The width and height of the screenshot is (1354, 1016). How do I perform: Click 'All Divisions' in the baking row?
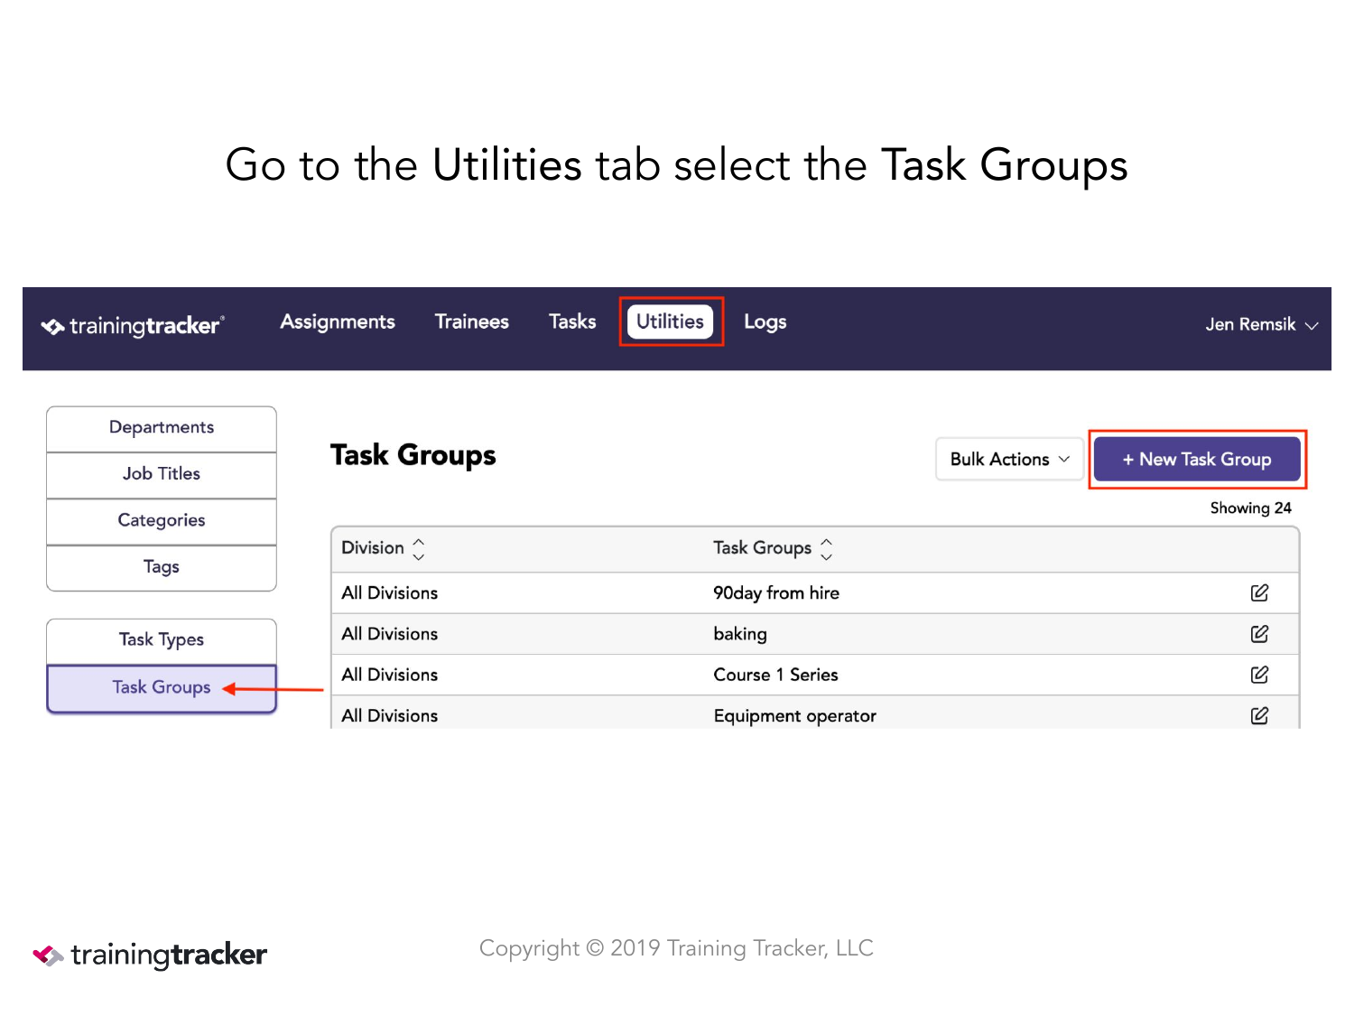[x=389, y=634]
